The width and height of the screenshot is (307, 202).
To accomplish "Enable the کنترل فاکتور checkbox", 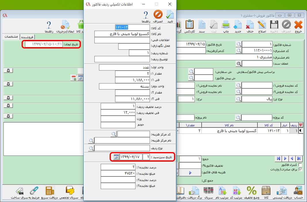I will point(301,165).
